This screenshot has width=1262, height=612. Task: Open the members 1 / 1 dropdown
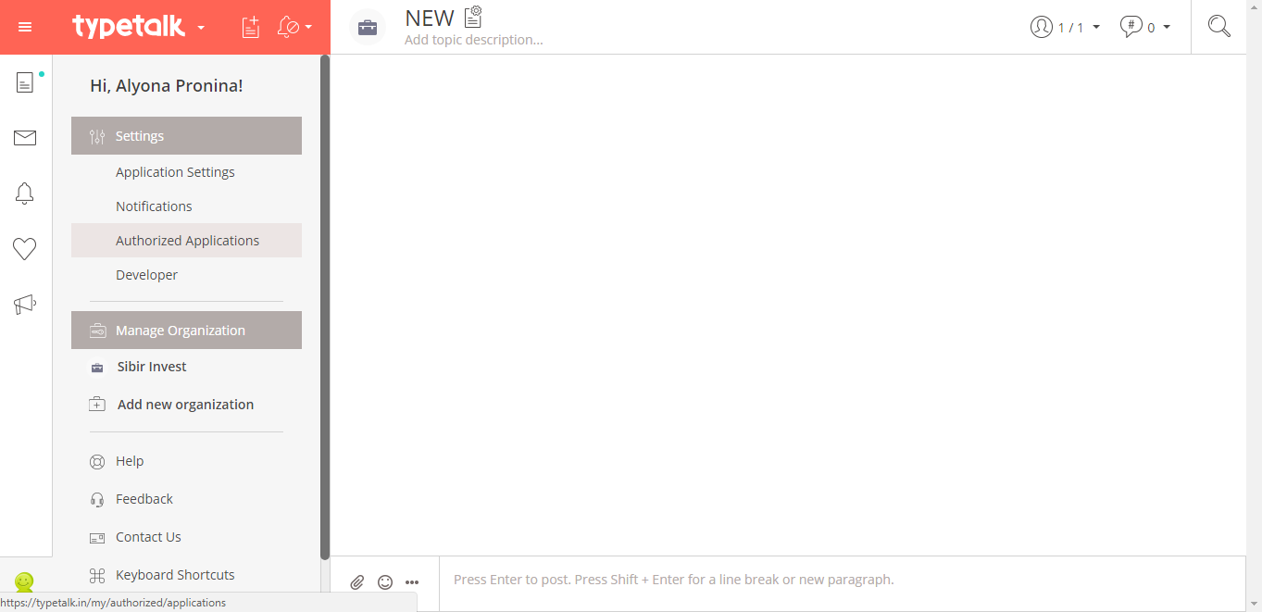pyautogui.click(x=1065, y=27)
